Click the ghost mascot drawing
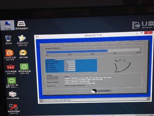 122,65
